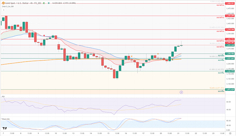Click the date label 23 on the time axis

pyautogui.click(x=213, y=133)
